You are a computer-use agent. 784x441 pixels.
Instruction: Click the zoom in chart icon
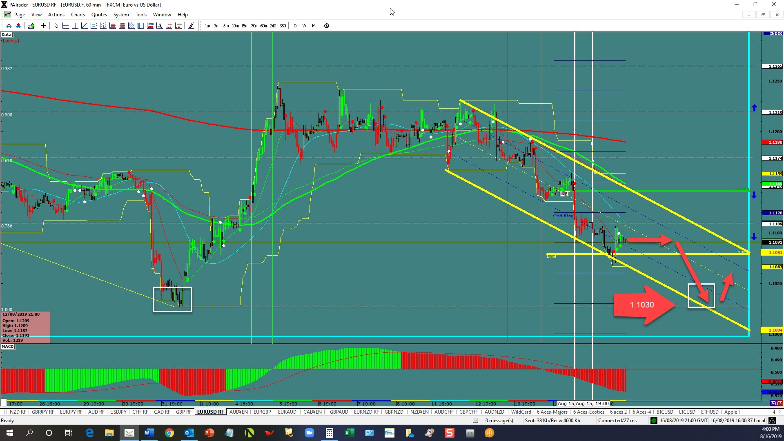click(x=18, y=26)
